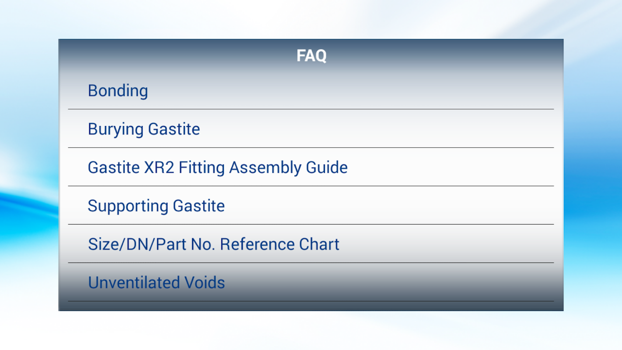View the FAQ on supporting Gastite
Viewport: 622px width, 350px height.
tap(156, 206)
